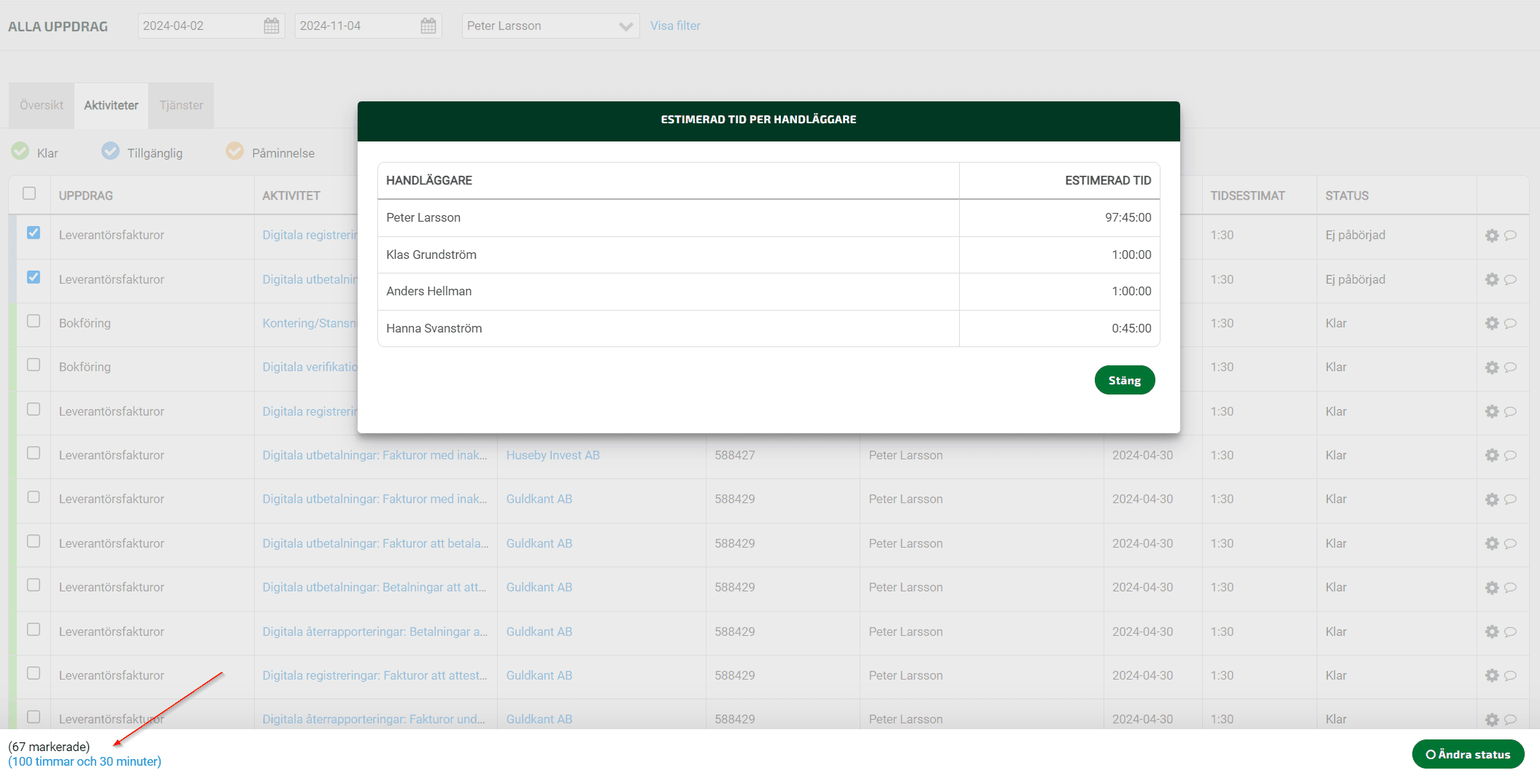The image size is (1540, 781).
Task: Check the Fakturor att attest... row checkbox
Action: pos(34,673)
